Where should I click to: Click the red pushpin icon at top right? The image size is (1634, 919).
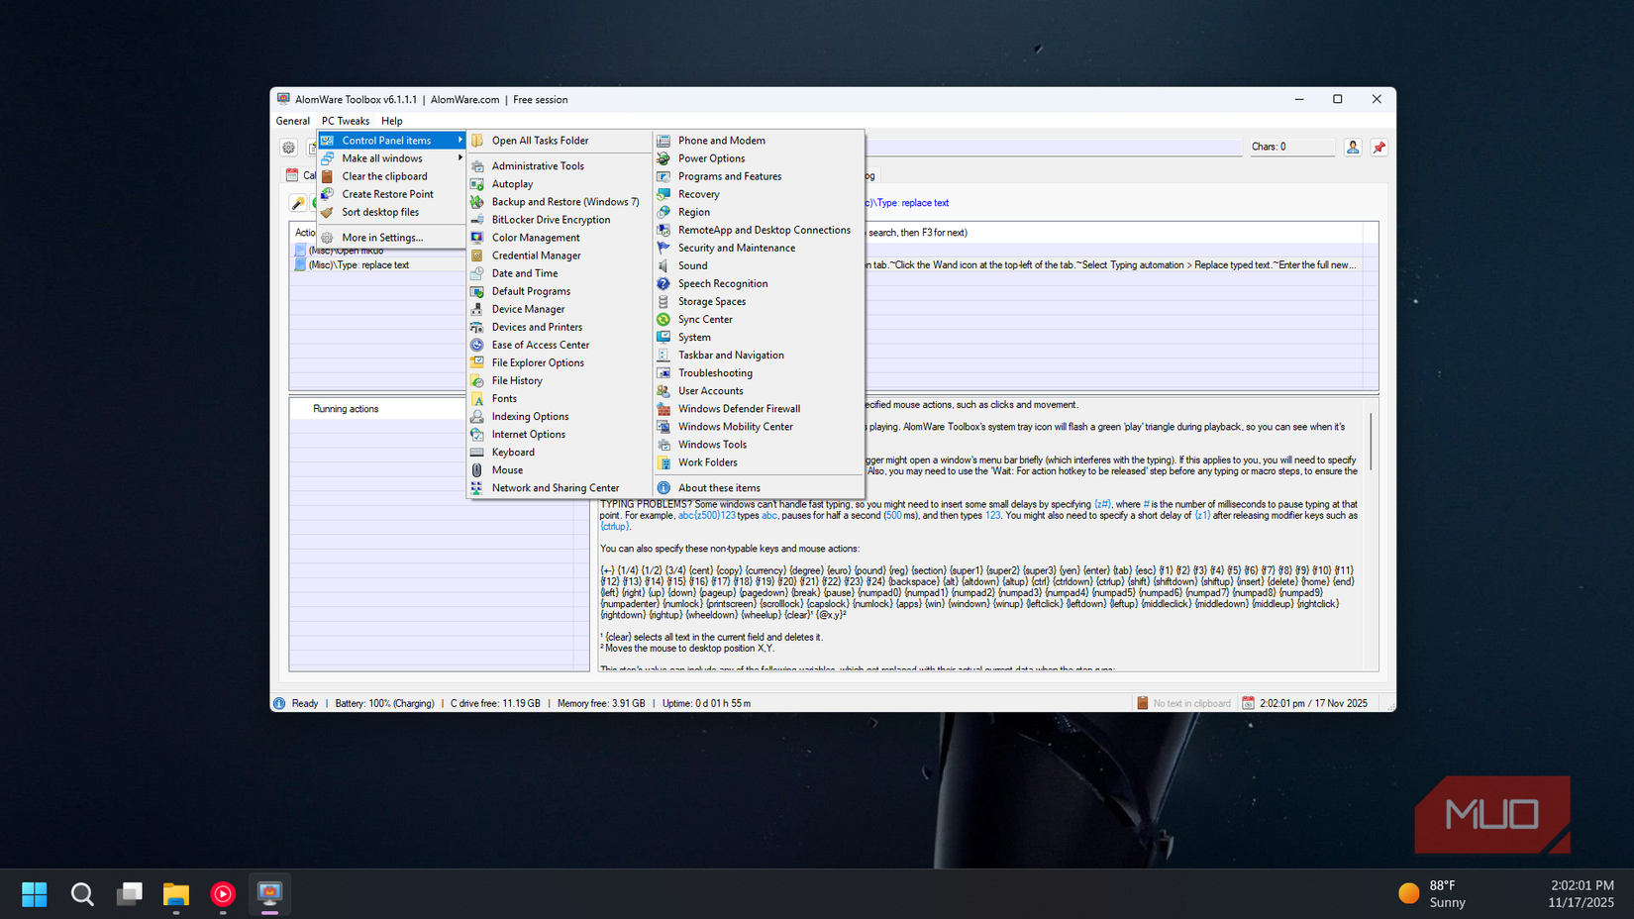(1379, 147)
